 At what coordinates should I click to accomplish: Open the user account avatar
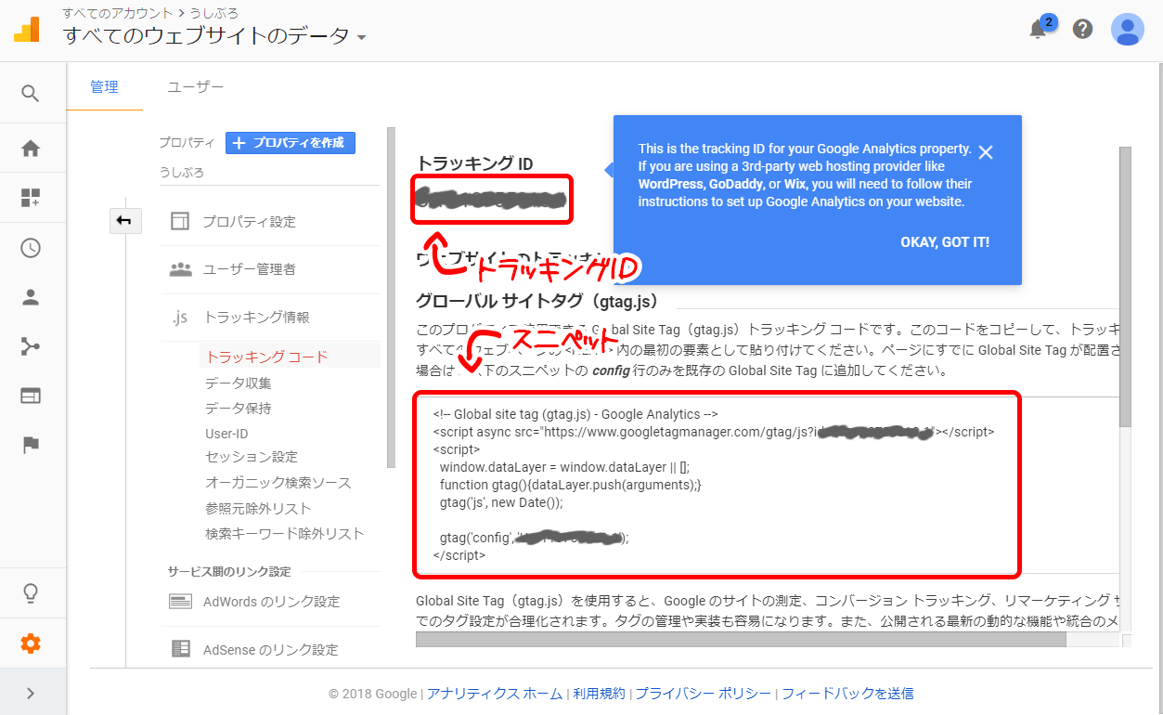1128,30
